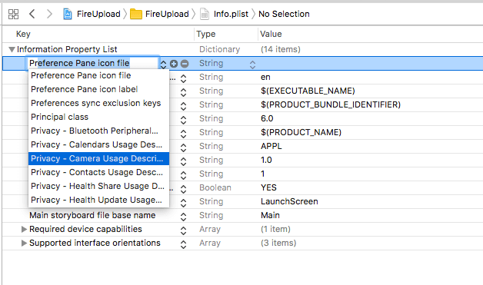Select Supported interface orientations key
Viewport: 483px width, 285px height.
coord(95,243)
